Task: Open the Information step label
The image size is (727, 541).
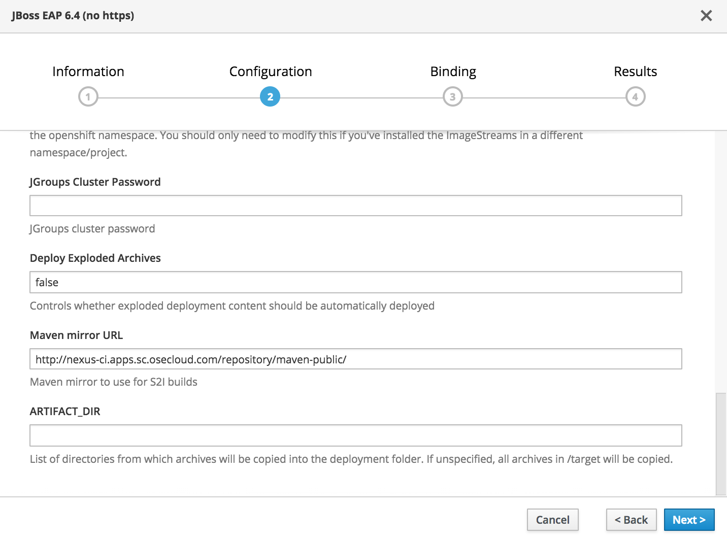Action: pos(88,72)
